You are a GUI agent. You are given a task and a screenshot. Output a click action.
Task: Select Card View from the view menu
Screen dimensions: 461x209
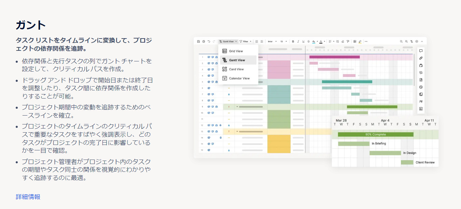[236, 69]
